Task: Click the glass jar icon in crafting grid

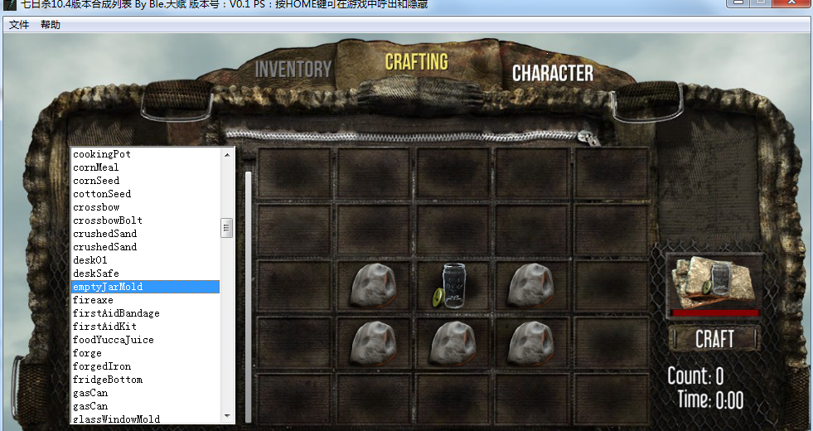Action: click(x=453, y=286)
